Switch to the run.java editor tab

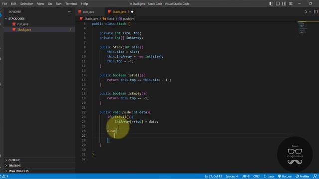tap(88, 12)
